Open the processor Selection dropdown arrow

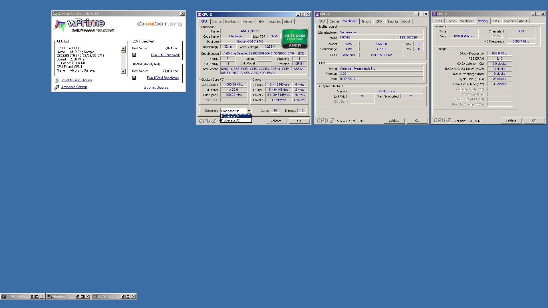pyautogui.click(x=249, y=111)
